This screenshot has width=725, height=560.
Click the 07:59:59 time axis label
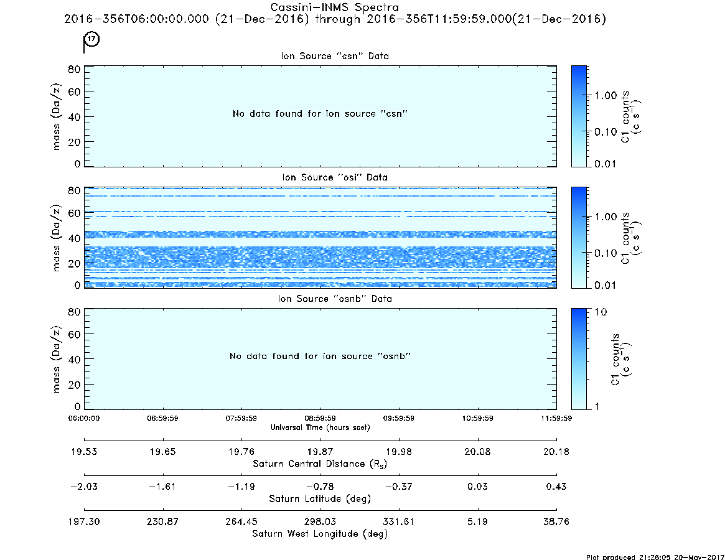coord(241,418)
